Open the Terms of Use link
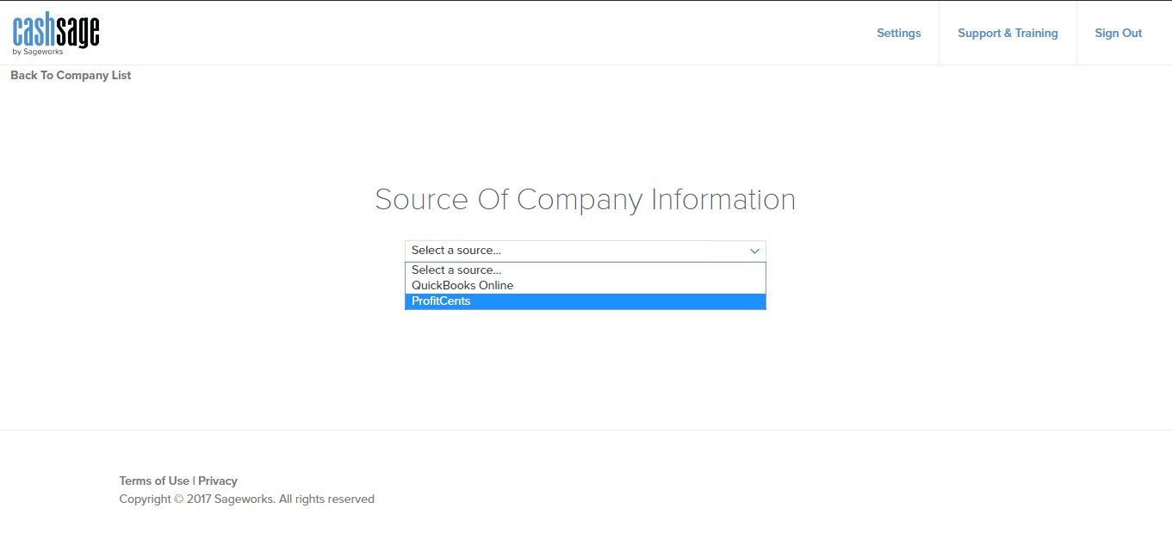The height and width of the screenshot is (546, 1172). (154, 481)
